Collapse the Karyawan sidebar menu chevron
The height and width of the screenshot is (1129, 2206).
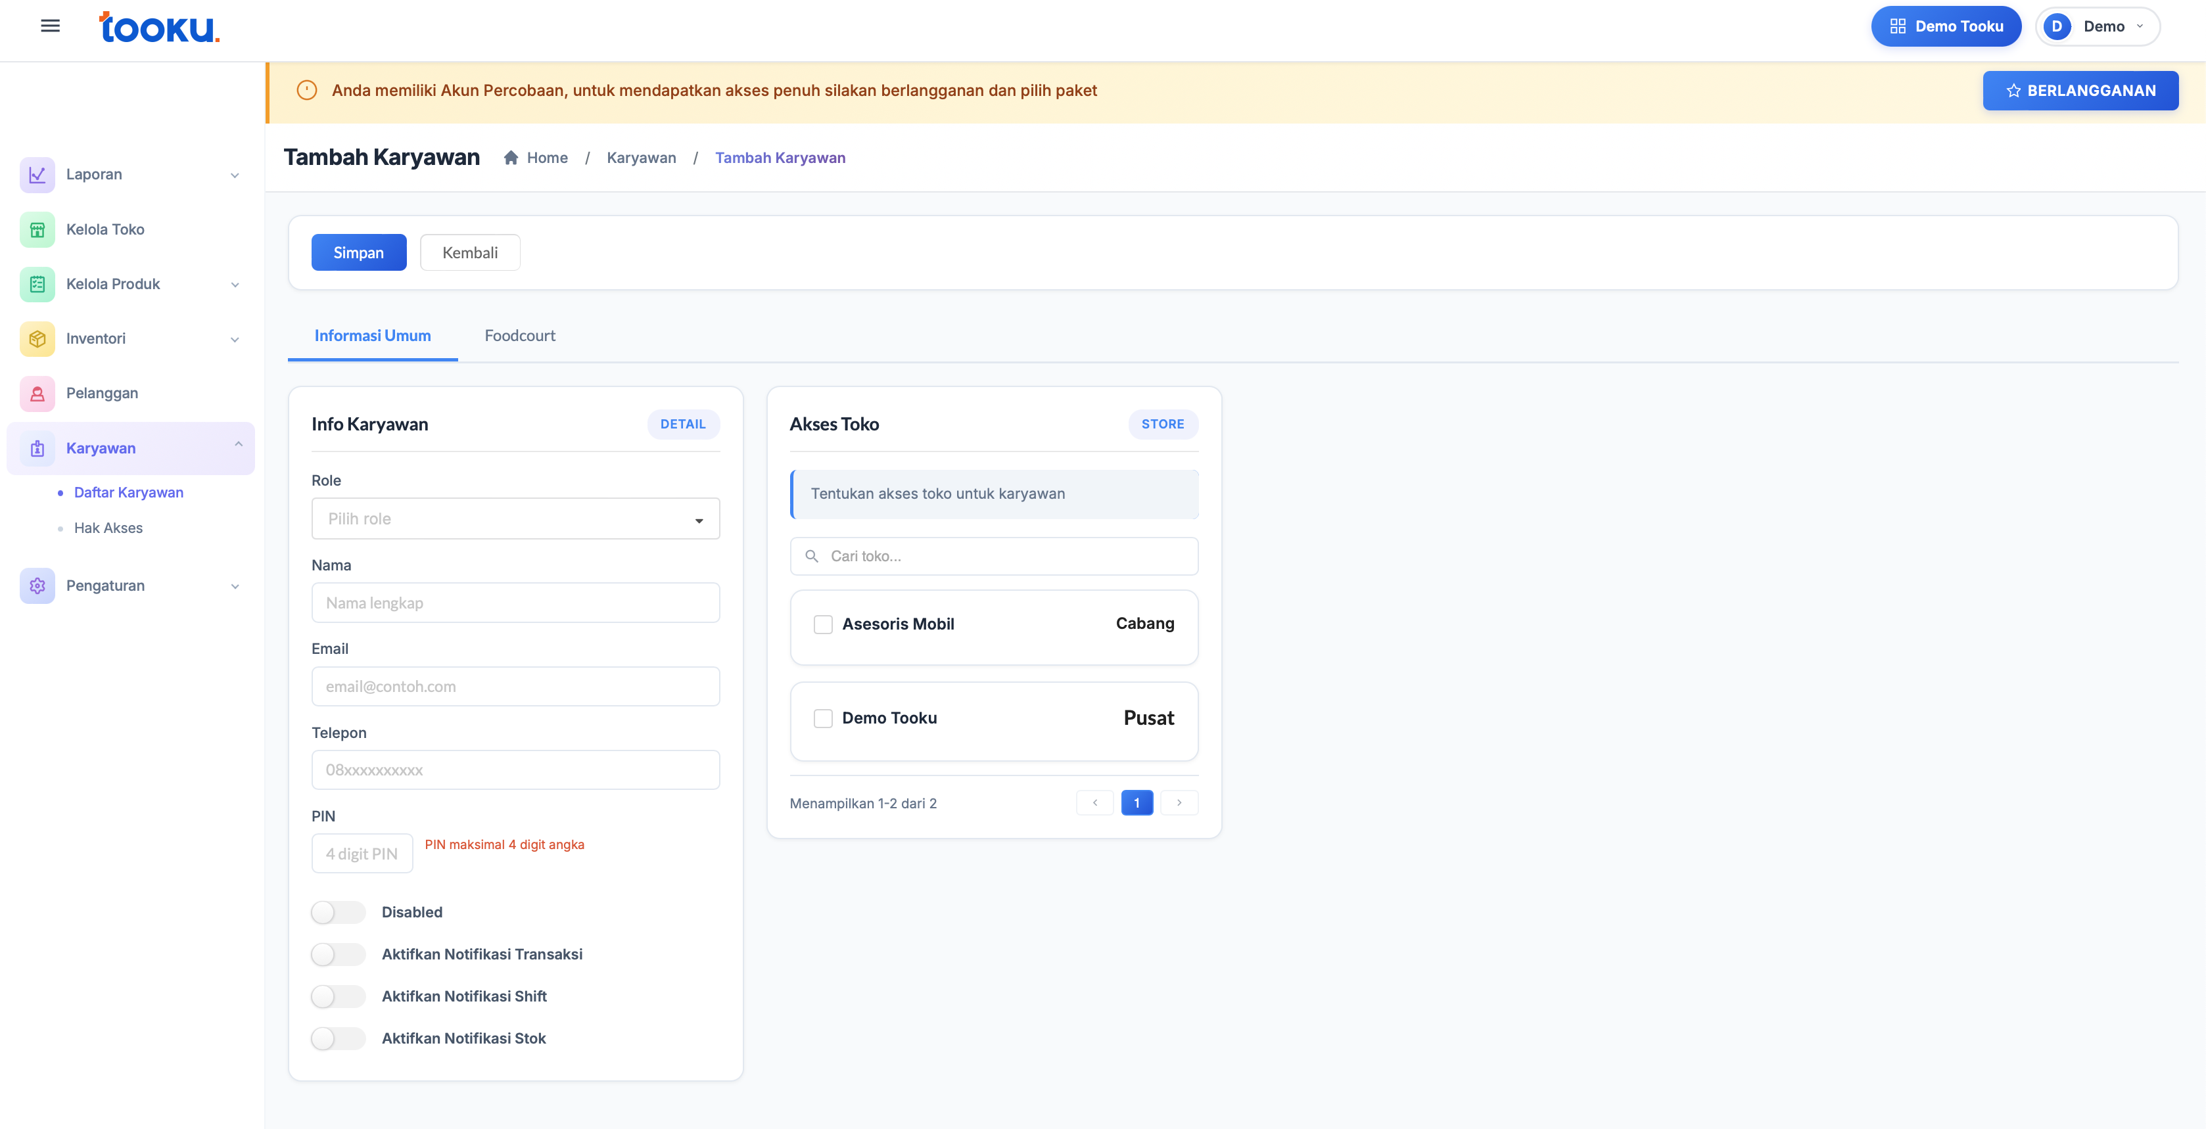238,444
